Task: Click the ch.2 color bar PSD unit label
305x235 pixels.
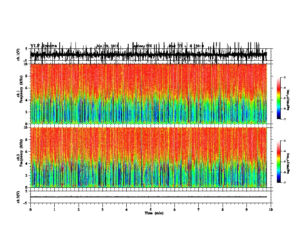Action: click(288, 163)
